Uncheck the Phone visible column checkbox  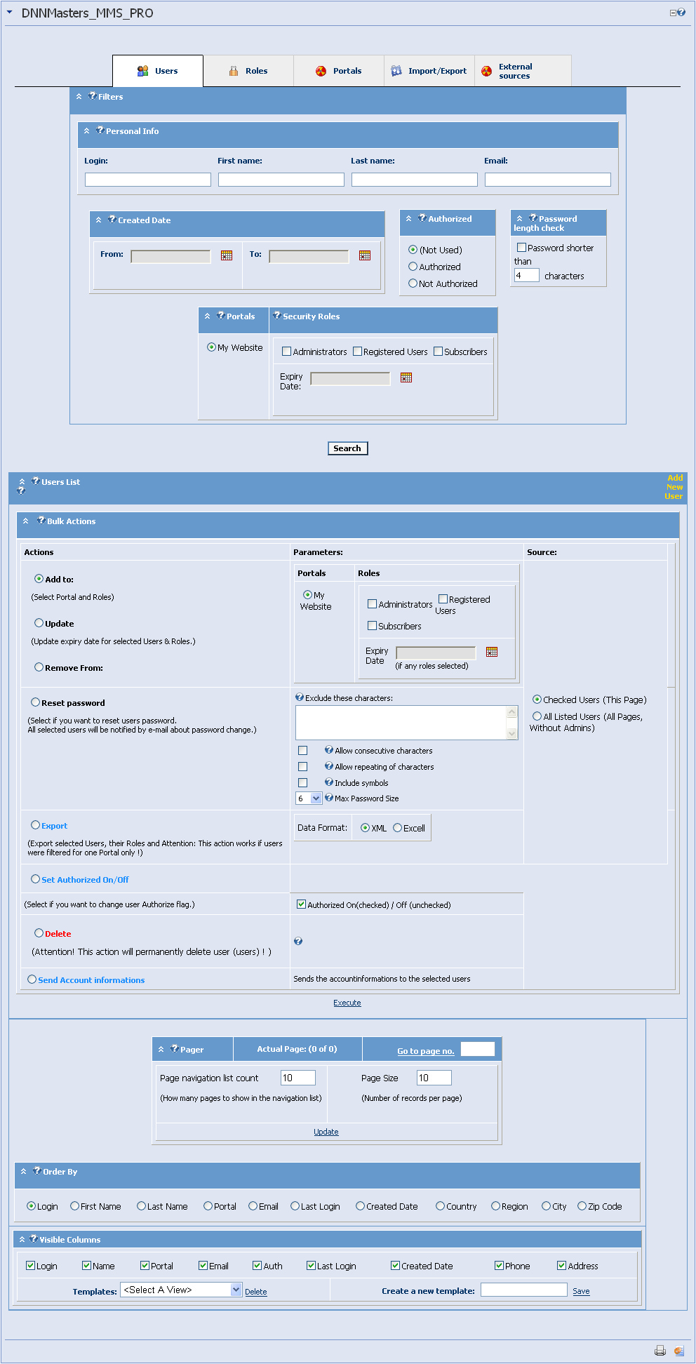pos(499,1266)
